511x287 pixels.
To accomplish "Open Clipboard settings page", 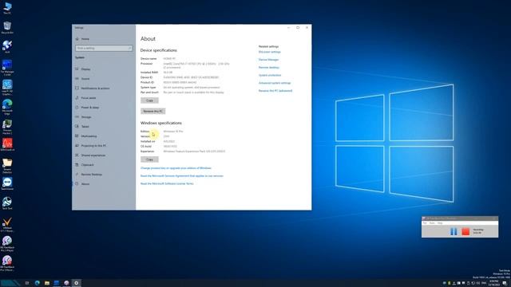I will (x=87, y=165).
